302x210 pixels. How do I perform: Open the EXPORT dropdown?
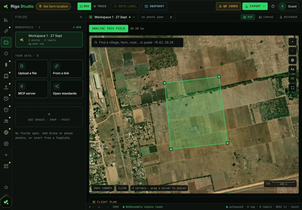coord(255,6)
